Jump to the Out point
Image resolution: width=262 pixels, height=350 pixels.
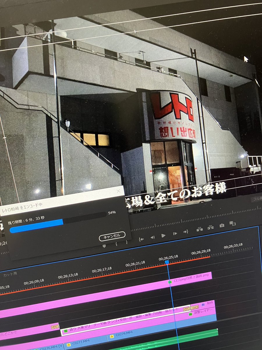pyautogui.click(x=186, y=232)
